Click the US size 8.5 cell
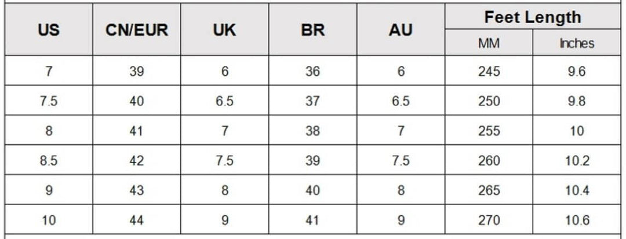Screen dimensions: 626x239 (x=49, y=160)
